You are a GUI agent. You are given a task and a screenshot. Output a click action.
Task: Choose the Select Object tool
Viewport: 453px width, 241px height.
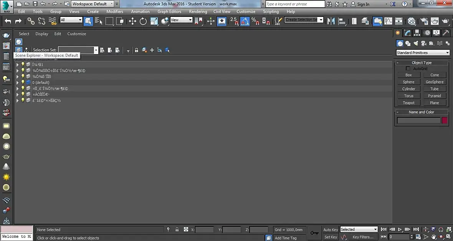[x=88, y=21]
